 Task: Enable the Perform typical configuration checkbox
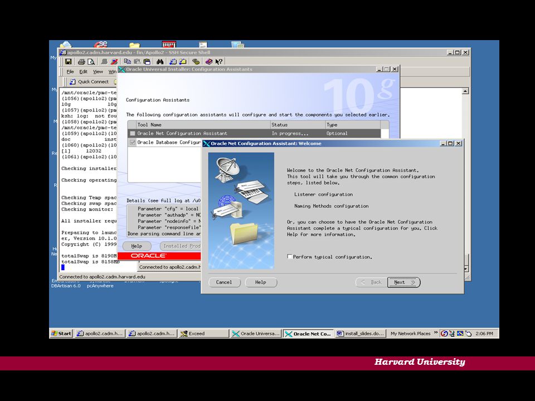click(290, 256)
